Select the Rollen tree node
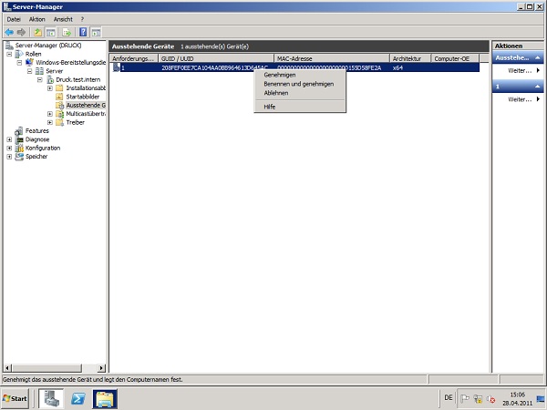 click(x=33, y=54)
